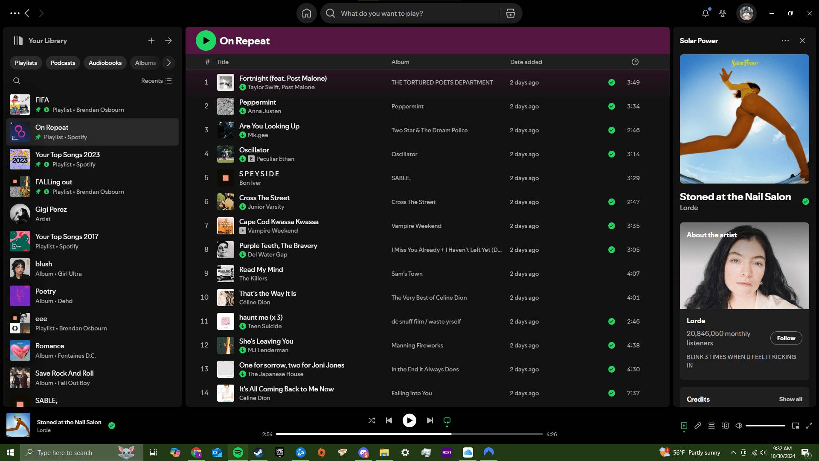The image size is (819, 461).
Task: Open the miniplayer
Action: 796,426
